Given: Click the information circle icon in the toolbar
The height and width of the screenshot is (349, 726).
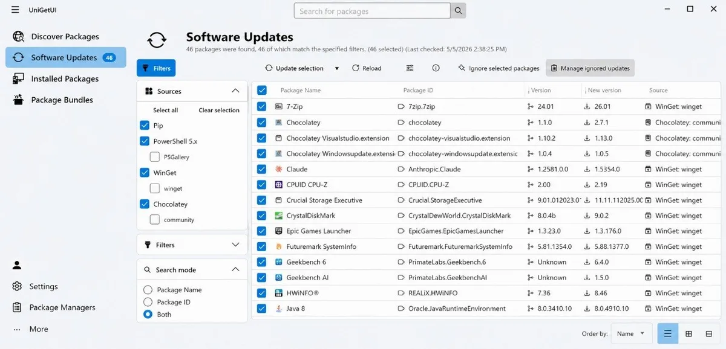Looking at the screenshot, I should tap(436, 68).
